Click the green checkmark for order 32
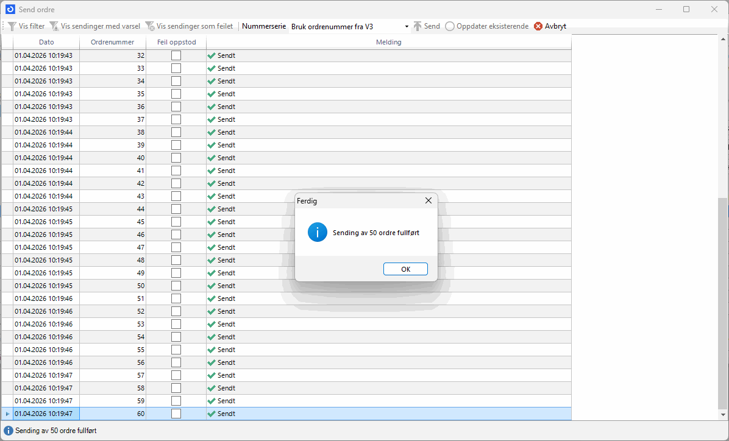 click(212, 55)
